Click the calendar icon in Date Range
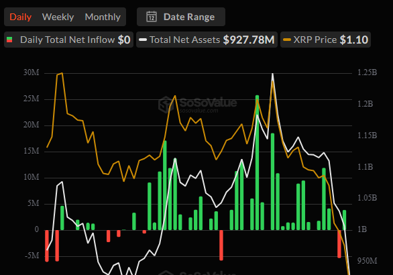Viewport: 393px width, 275px height. pos(152,17)
